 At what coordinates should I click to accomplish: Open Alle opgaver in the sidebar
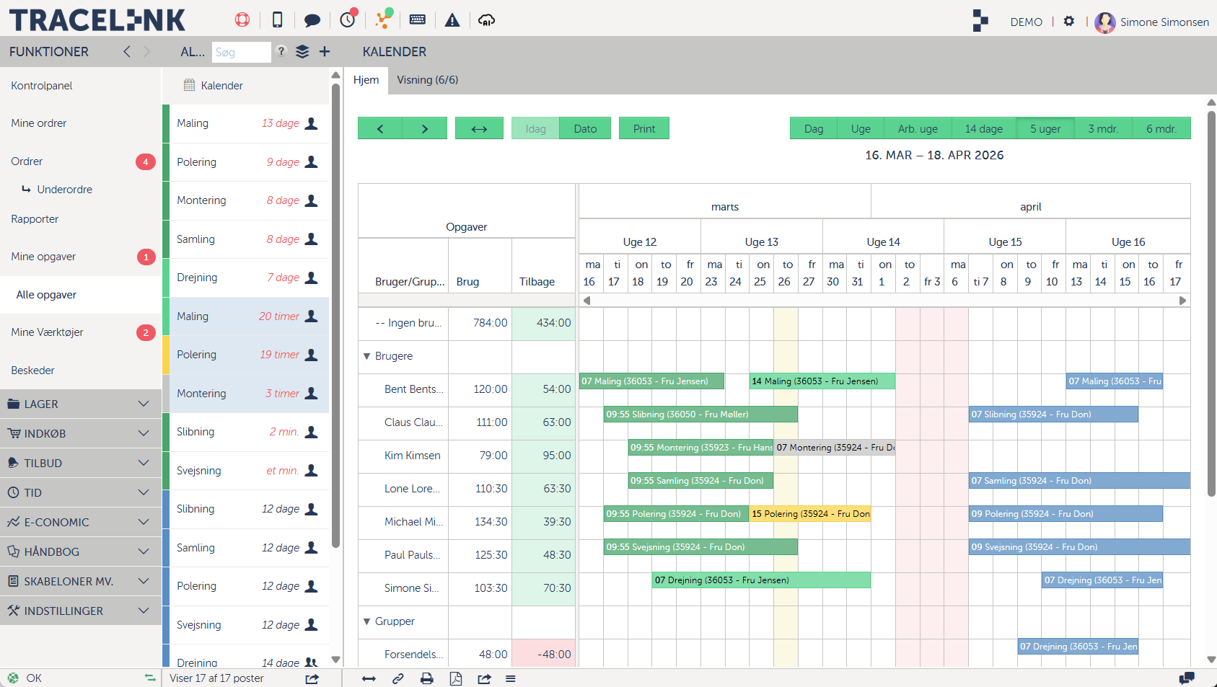point(46,295)
